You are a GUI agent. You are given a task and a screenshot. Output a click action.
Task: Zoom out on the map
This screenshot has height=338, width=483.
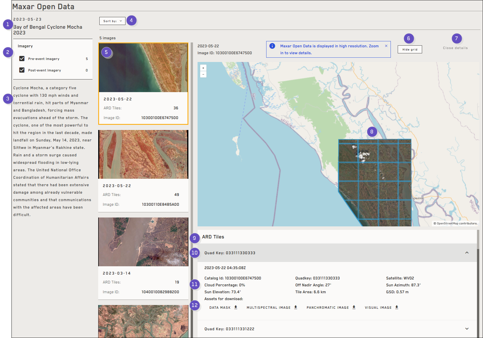coord(203,74)
